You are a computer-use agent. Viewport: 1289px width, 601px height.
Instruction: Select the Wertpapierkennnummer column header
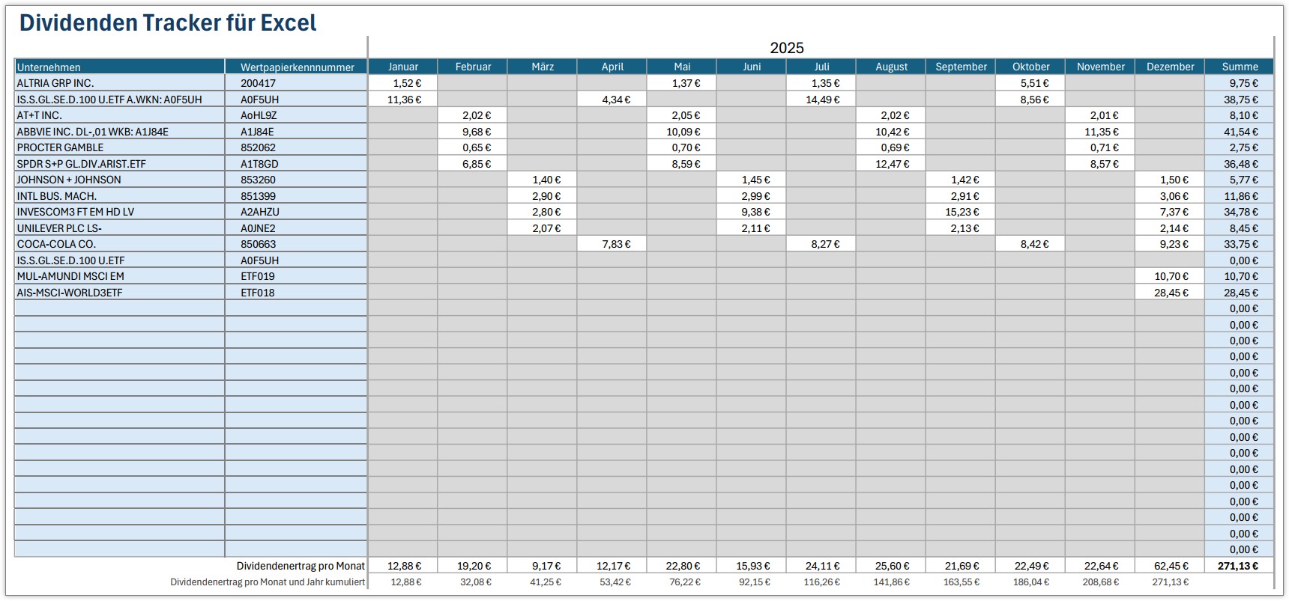(297, 67)
